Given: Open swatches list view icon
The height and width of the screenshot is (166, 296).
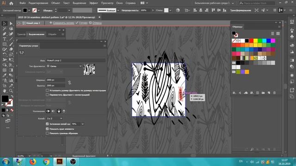Looking at the screenshot, I should 272,34.
